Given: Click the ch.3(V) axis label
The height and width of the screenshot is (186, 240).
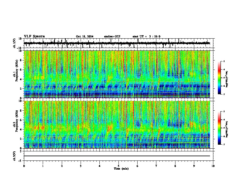Looking at the screenshot, I should [15, 156].
